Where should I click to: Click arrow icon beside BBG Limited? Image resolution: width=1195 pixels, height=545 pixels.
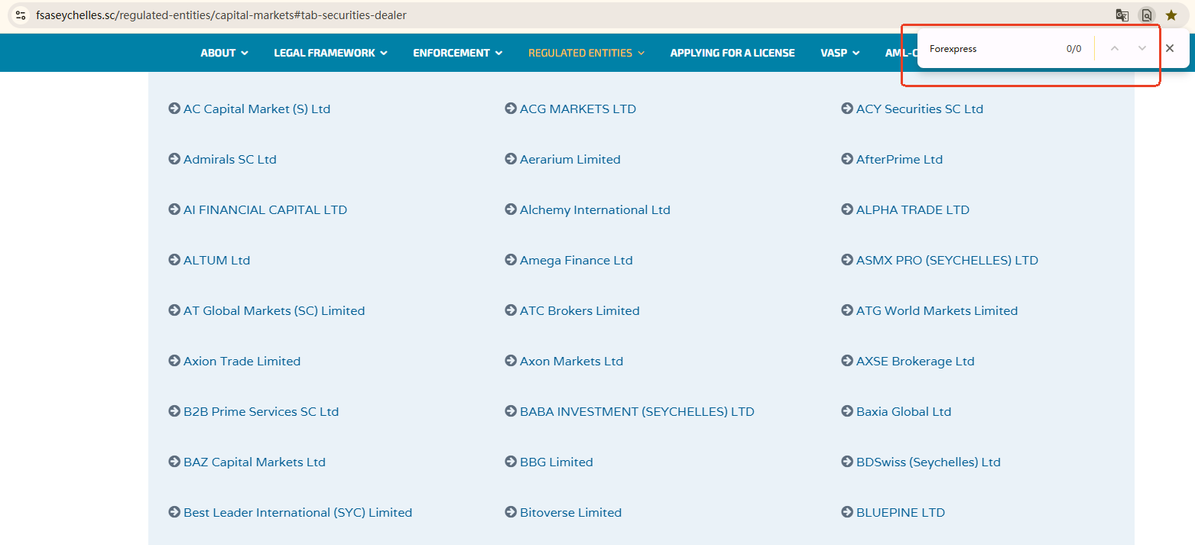[x=511, y=462]
